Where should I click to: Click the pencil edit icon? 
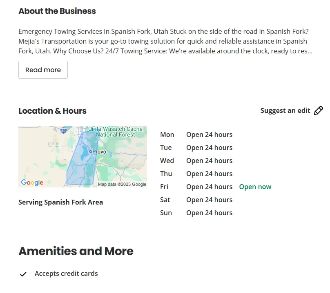point(319,110)
